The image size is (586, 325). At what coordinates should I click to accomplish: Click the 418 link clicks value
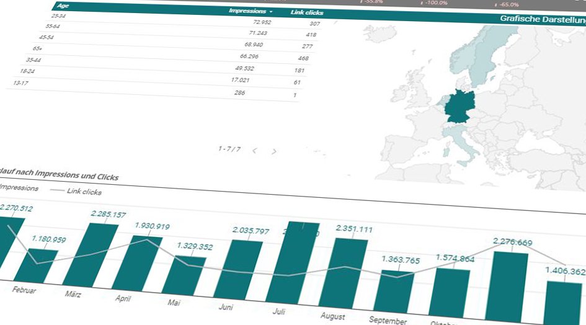311,34
